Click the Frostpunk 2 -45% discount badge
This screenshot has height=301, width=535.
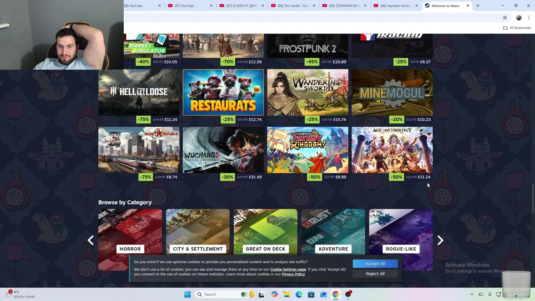[x=312, y=62]
